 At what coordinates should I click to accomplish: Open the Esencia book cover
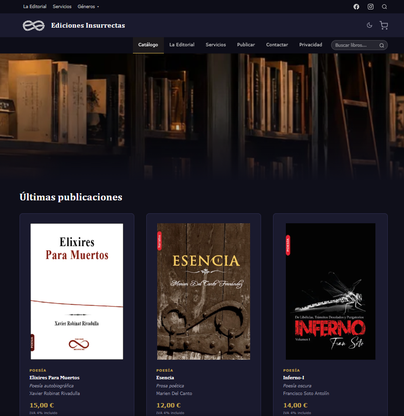point(203,291)
